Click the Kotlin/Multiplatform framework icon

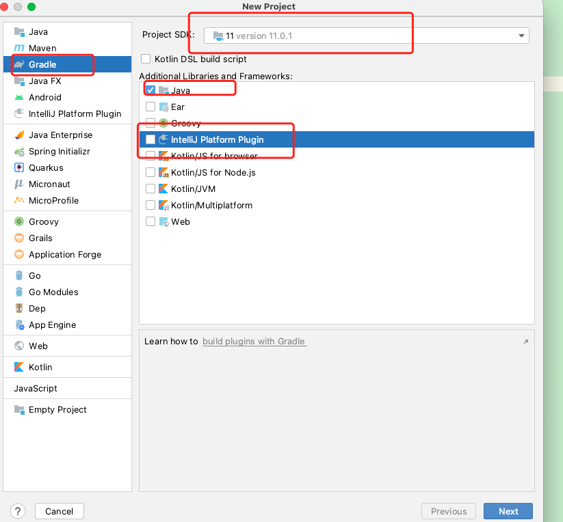coord(163,206)
